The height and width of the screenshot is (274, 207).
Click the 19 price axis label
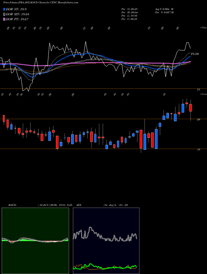tap(198, 149)
